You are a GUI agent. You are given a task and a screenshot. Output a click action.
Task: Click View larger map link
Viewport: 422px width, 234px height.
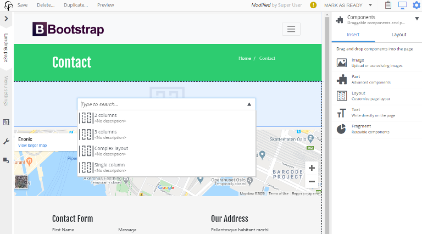click(x=32, y=145)
